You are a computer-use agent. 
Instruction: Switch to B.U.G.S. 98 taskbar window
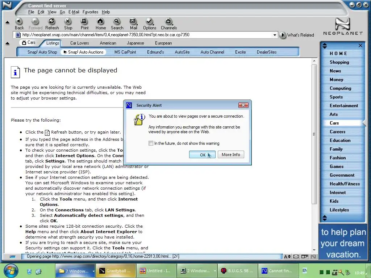click(237, 271)
